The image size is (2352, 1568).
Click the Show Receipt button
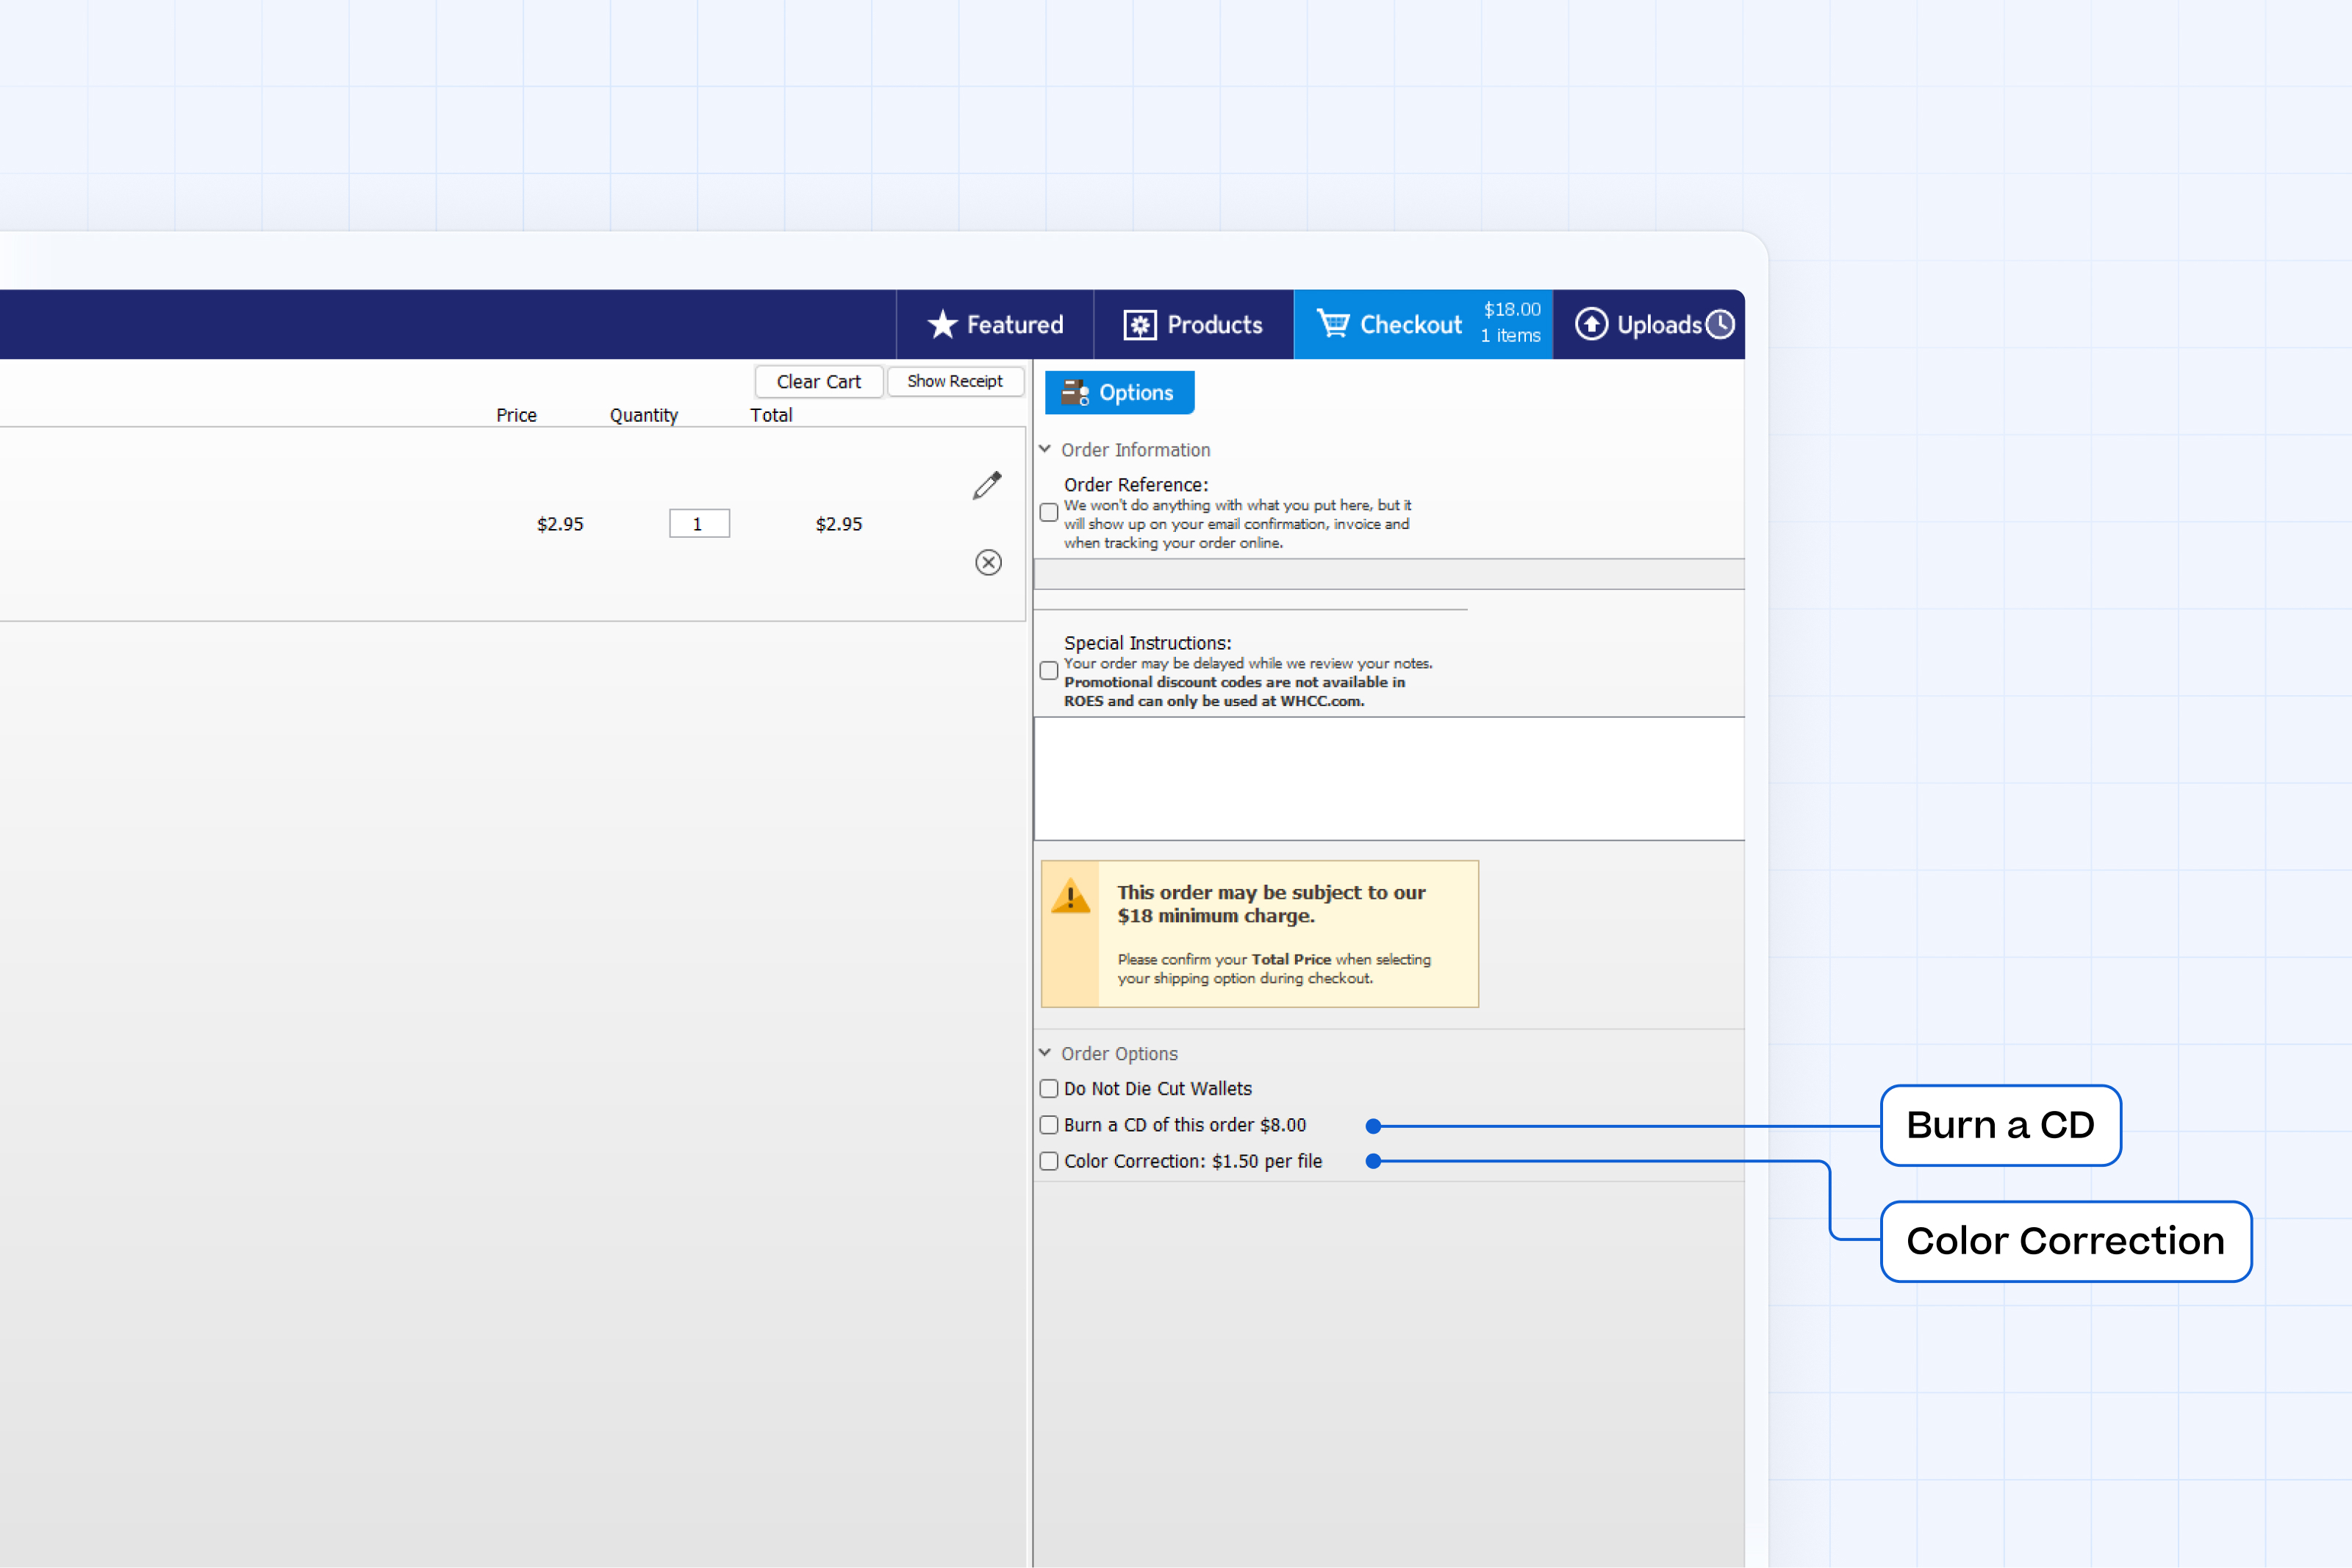955,381
